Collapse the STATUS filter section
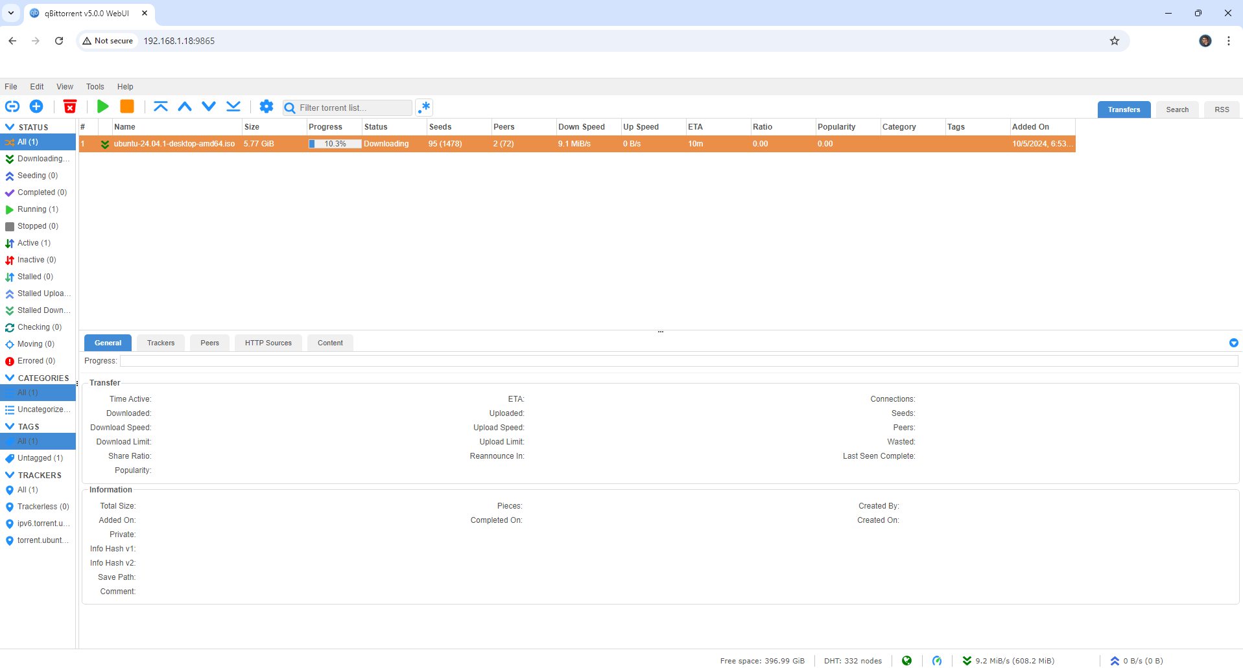Screen dimensions: 1243x668 click(10, 127)
